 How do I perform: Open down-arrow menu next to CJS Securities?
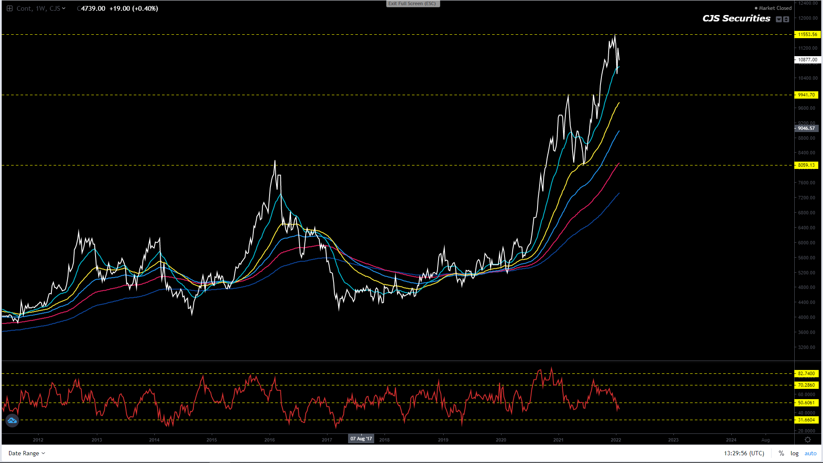point(779,19)
